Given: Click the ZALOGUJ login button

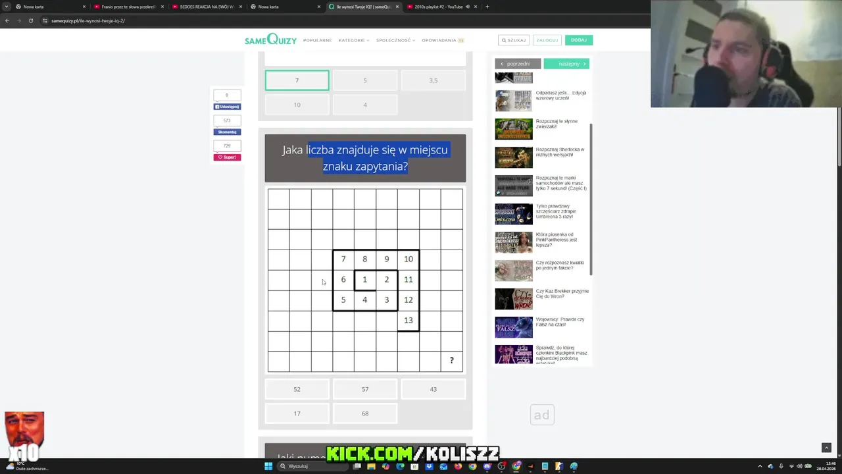Looking at the screenshot, I should [x=547, y=40].
